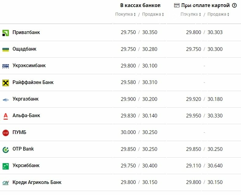The image size is (241, 195).
Task: Click the Райффайзен Банк logo icon
Action: (x=6, y=83)
